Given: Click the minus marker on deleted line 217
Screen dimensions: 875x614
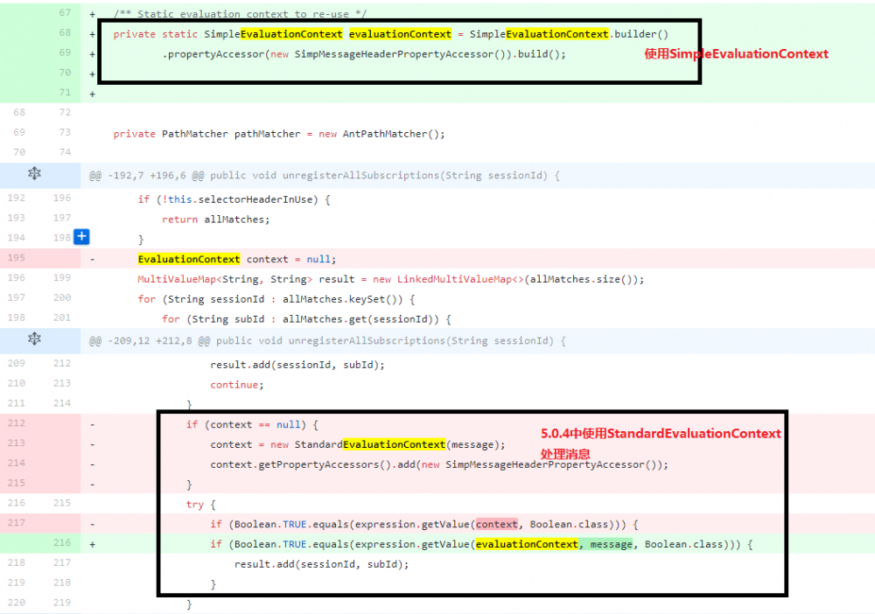Looking at the screenshot, I should tap(93, 524).
